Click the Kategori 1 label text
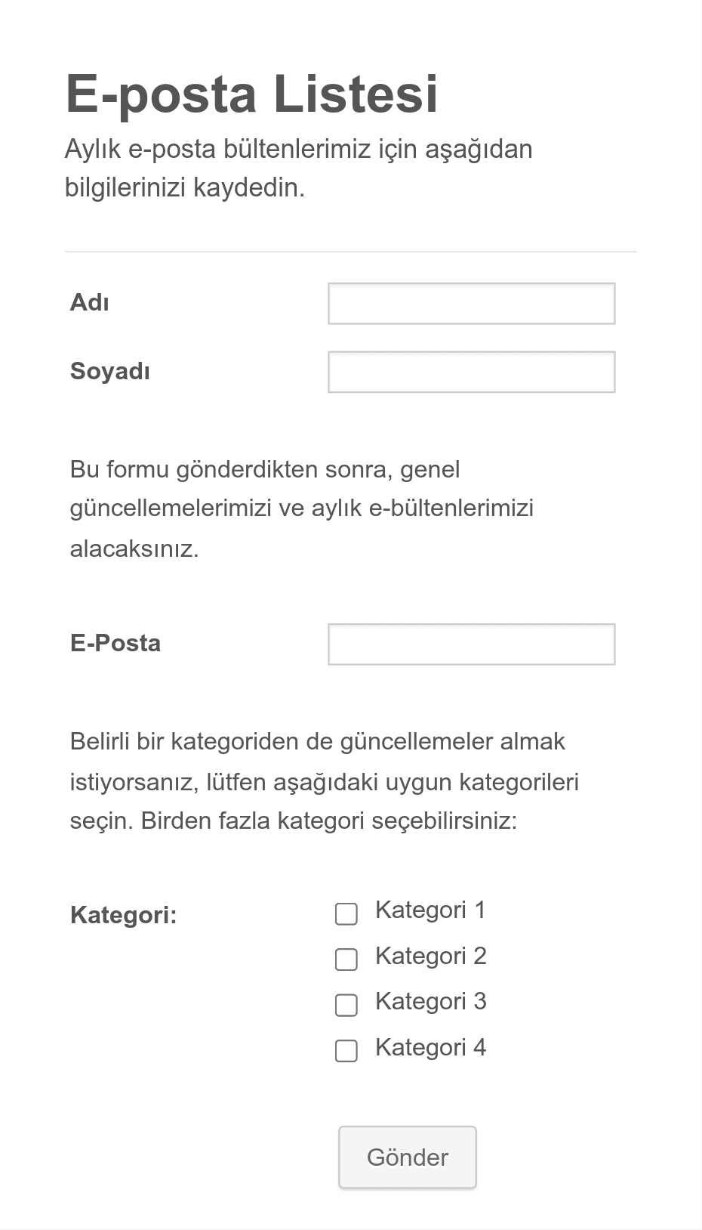Screen dimensions: 702x1230 [430, 910]
